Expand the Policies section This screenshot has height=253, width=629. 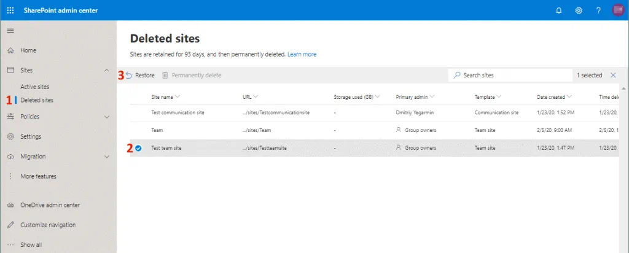click(x=107, y=117)
